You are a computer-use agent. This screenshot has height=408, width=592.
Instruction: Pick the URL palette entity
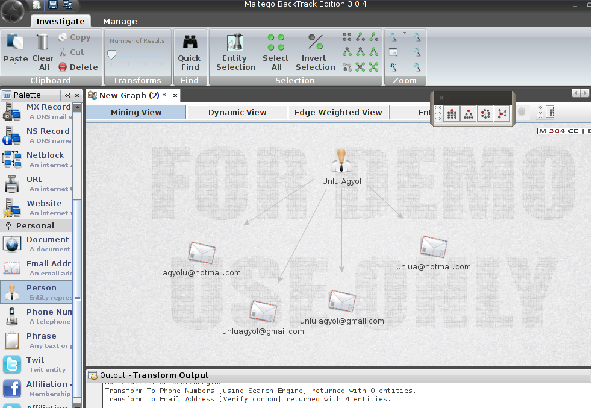point(37,184)
